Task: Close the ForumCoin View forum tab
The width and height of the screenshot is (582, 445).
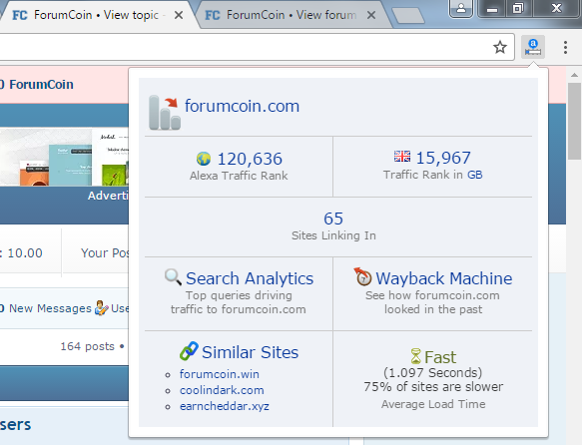Action: (x=371, y=15)
